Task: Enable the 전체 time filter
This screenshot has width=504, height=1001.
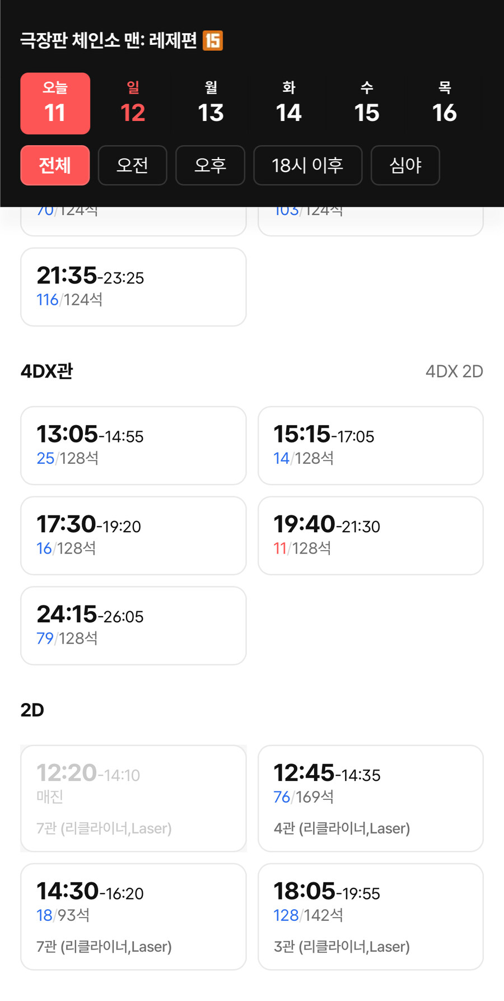Action: (55, 165)
